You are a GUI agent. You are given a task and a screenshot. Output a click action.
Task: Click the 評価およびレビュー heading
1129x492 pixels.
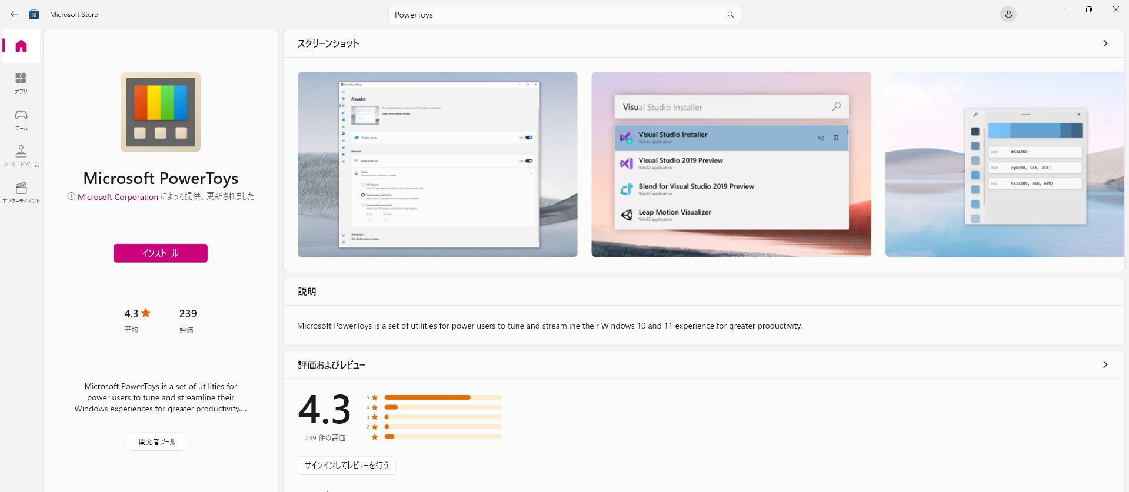(332, 365)
